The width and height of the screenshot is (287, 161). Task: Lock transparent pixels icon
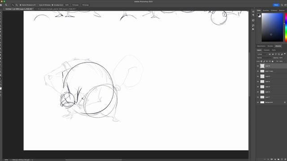pyautogui.click(x=261, y=61)
